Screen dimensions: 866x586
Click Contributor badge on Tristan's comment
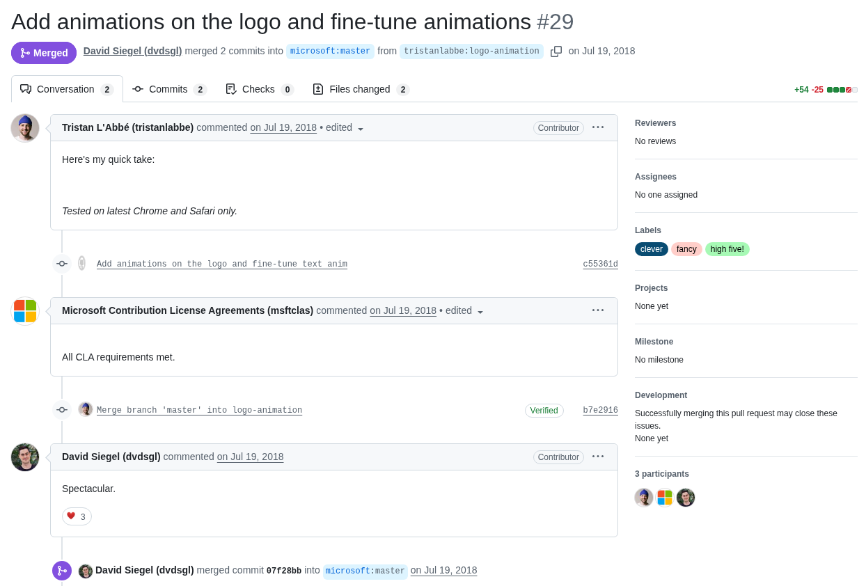(x=558, y=128)
